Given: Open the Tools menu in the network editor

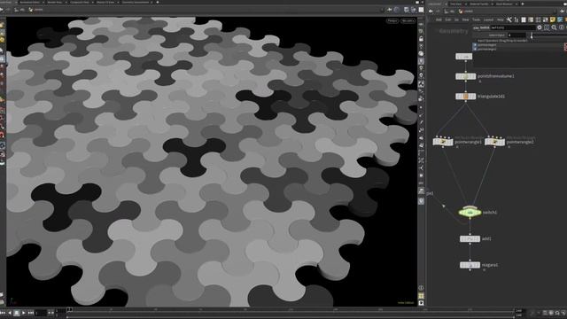Looking at the screenshot, I should click(x=477, y=19).
